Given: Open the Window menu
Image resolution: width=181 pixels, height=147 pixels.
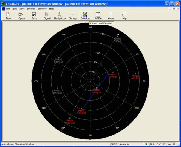Looking at the screenshot, I should pos(42,9).
